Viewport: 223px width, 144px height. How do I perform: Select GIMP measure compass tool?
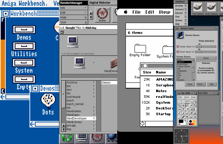[x=195, y=117]
